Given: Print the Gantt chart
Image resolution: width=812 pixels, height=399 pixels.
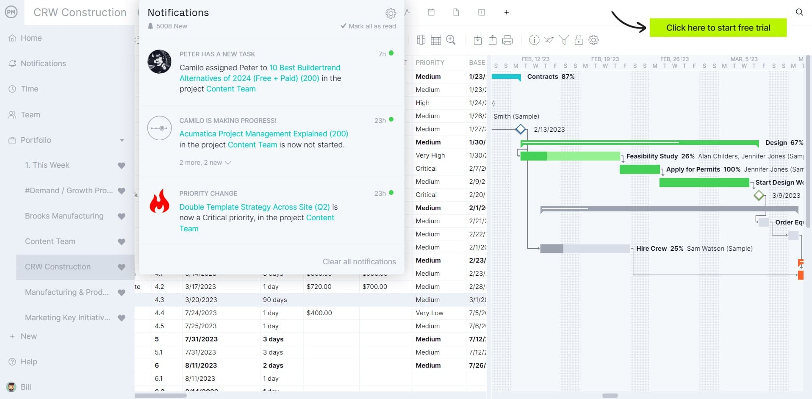Looking at the screenshot, I should 507,40.
